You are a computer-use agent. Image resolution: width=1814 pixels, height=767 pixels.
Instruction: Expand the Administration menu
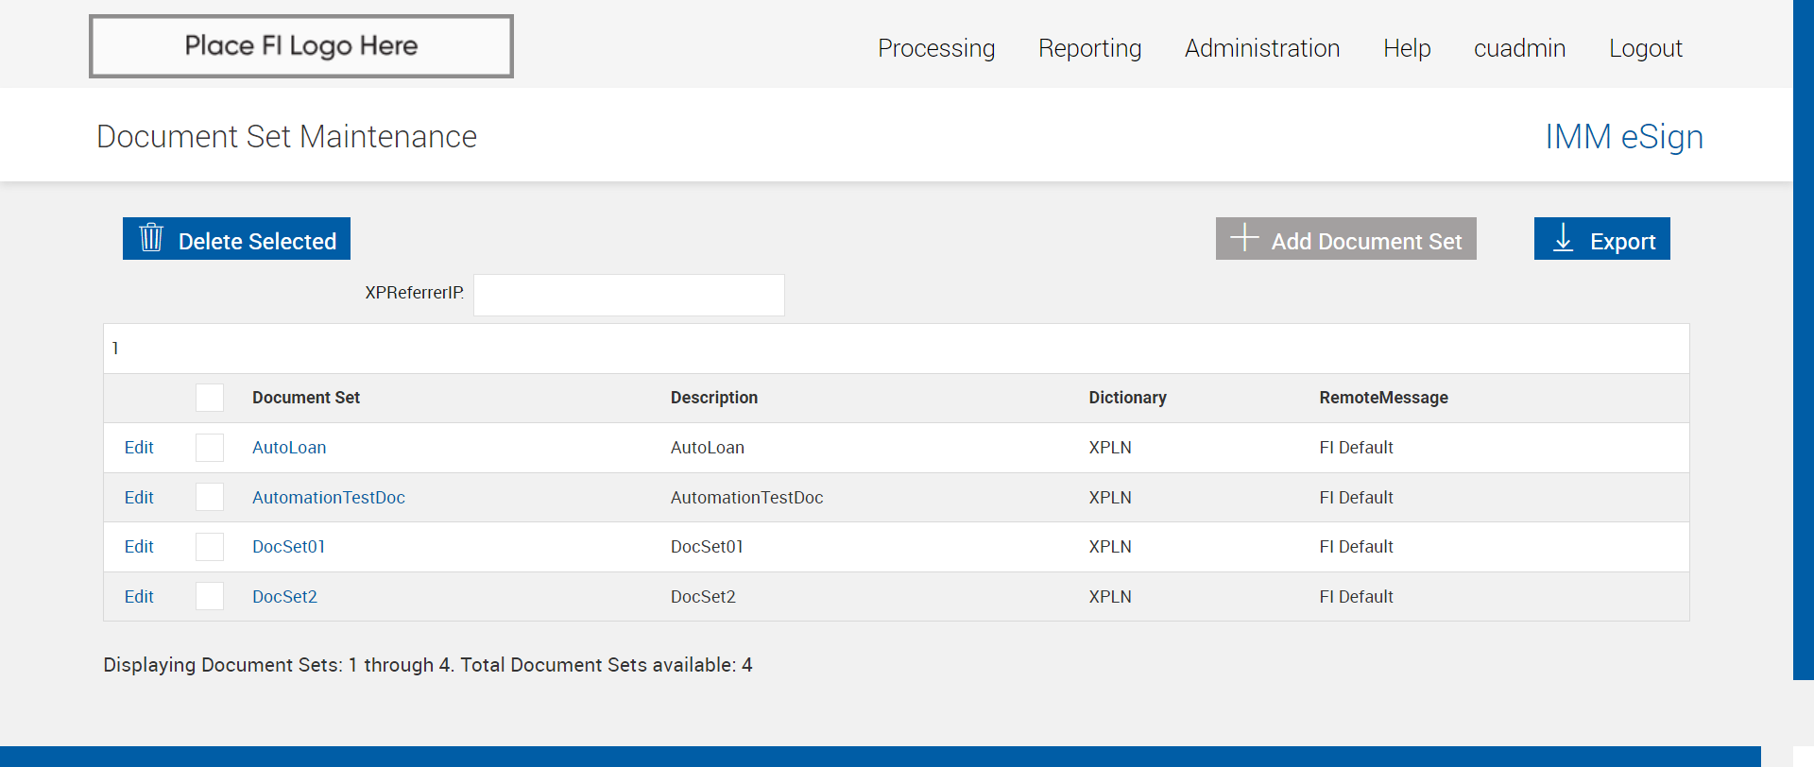pos(1262,48)
